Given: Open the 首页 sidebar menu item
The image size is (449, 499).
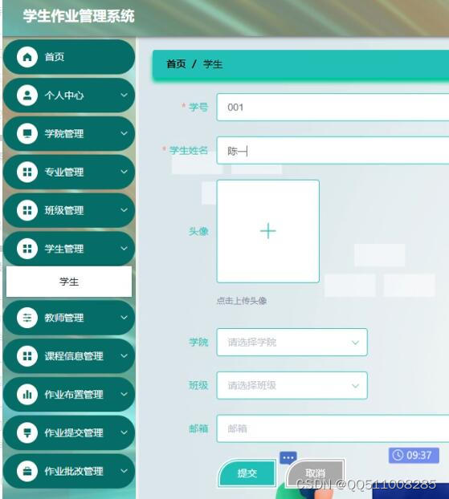Looking at the screenshot, I should [69, 57].
